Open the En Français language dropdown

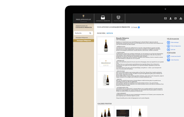(135, 27)
